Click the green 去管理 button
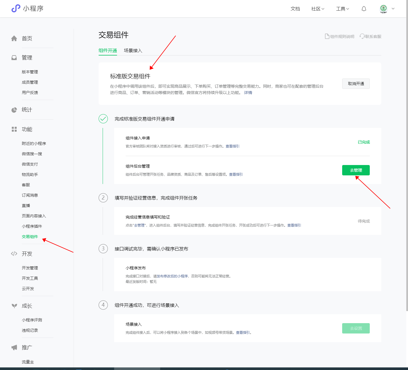Screen dimensions: 408x370 [x=356, y=170]
